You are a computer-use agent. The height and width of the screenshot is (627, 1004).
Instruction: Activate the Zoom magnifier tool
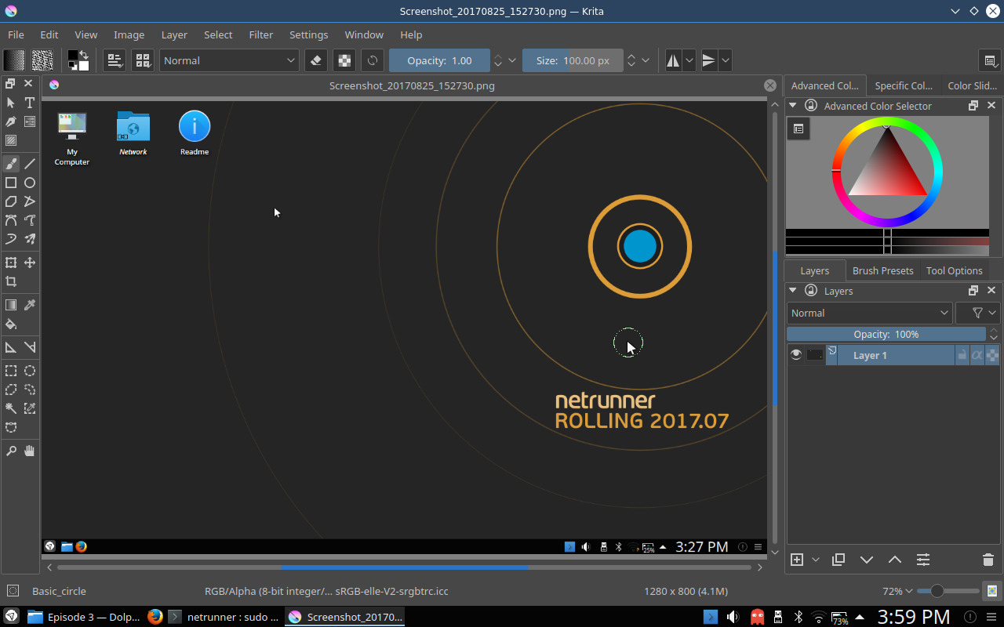click(11, 451)
